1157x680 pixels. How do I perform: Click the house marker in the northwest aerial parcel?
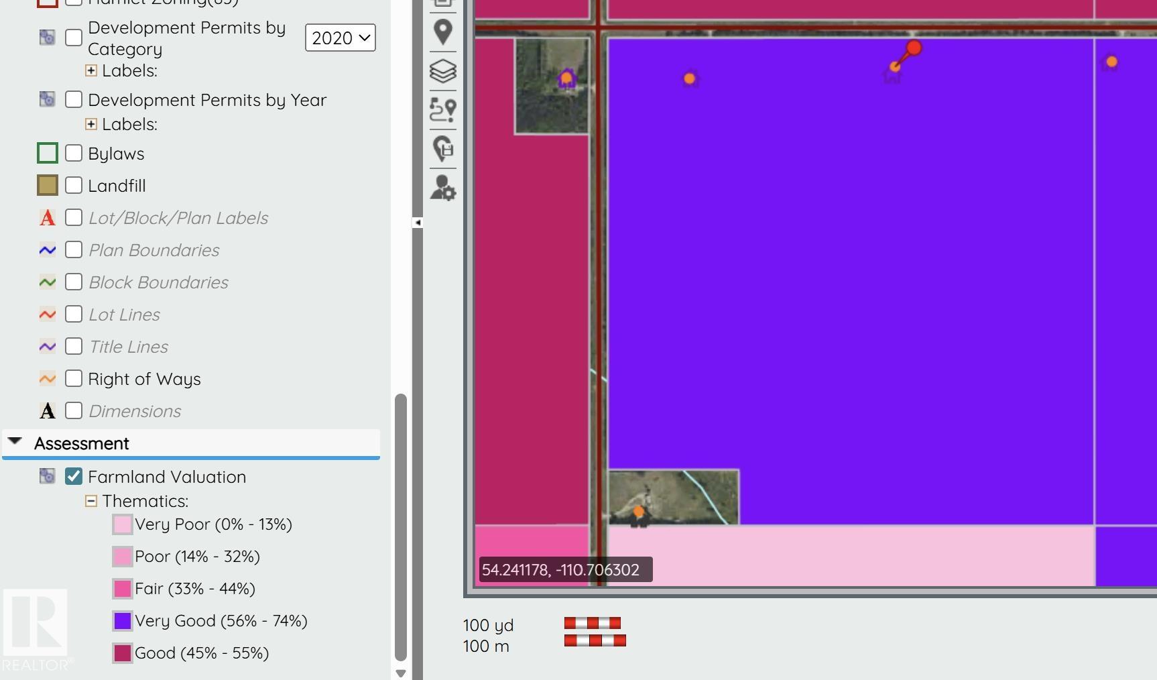(567, 79)
